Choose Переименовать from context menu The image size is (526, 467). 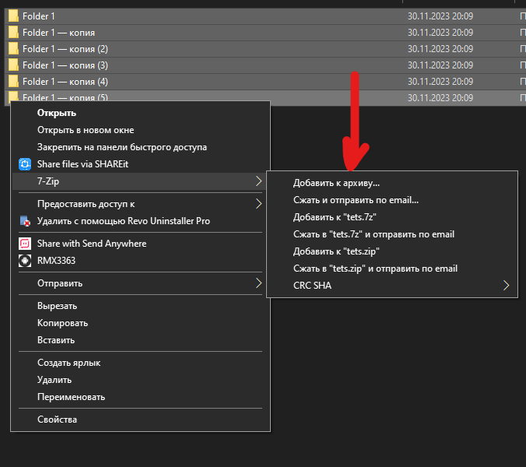click(71, 397)
